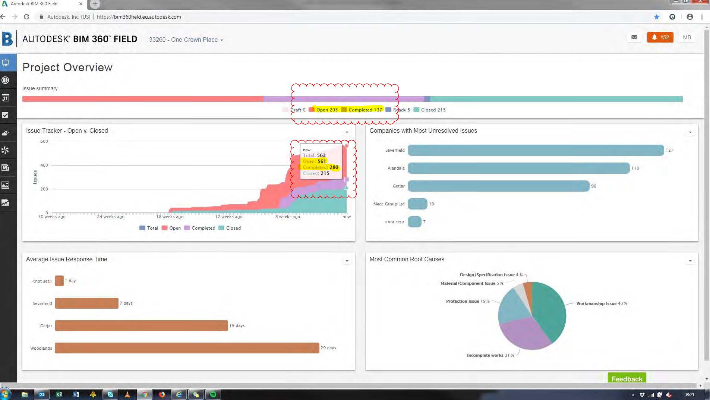Expand the Most Common Root Causes options dropdown
Screen dimensions: 710x400
point(691,261)
